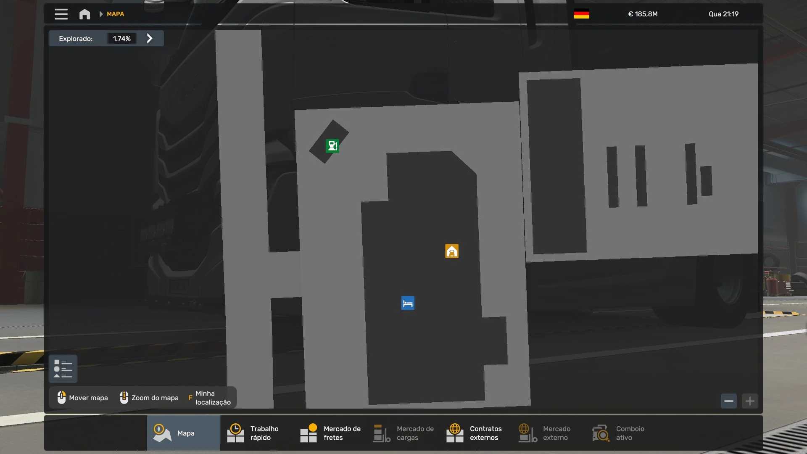Open the hamburger main menu

coord(61,14)
